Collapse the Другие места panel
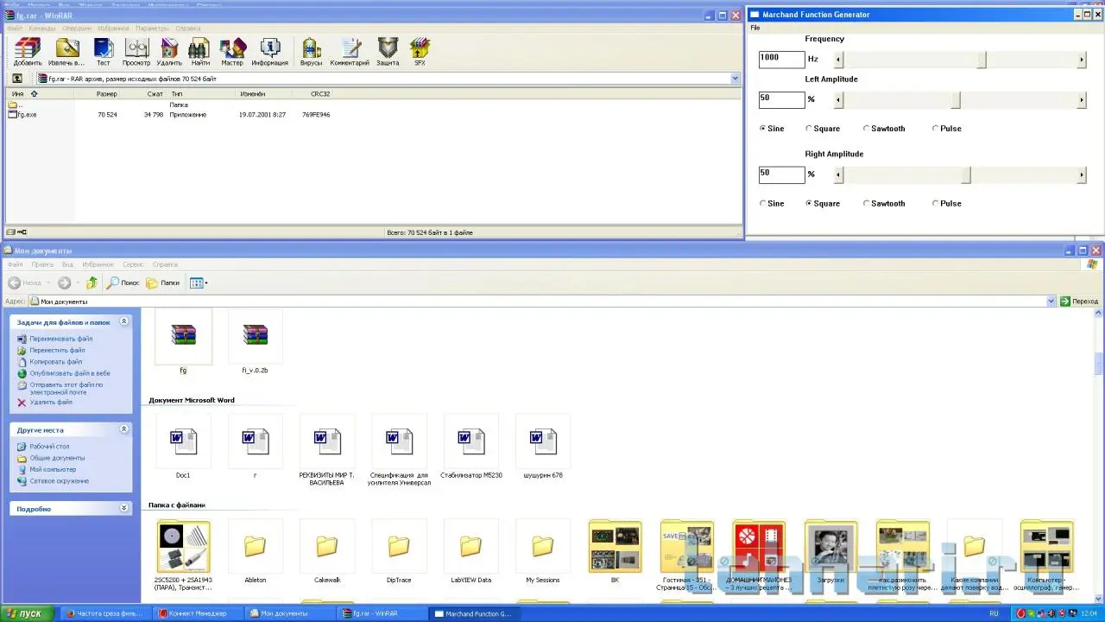Screen dimensions: 1105x622 pos(123,429)
